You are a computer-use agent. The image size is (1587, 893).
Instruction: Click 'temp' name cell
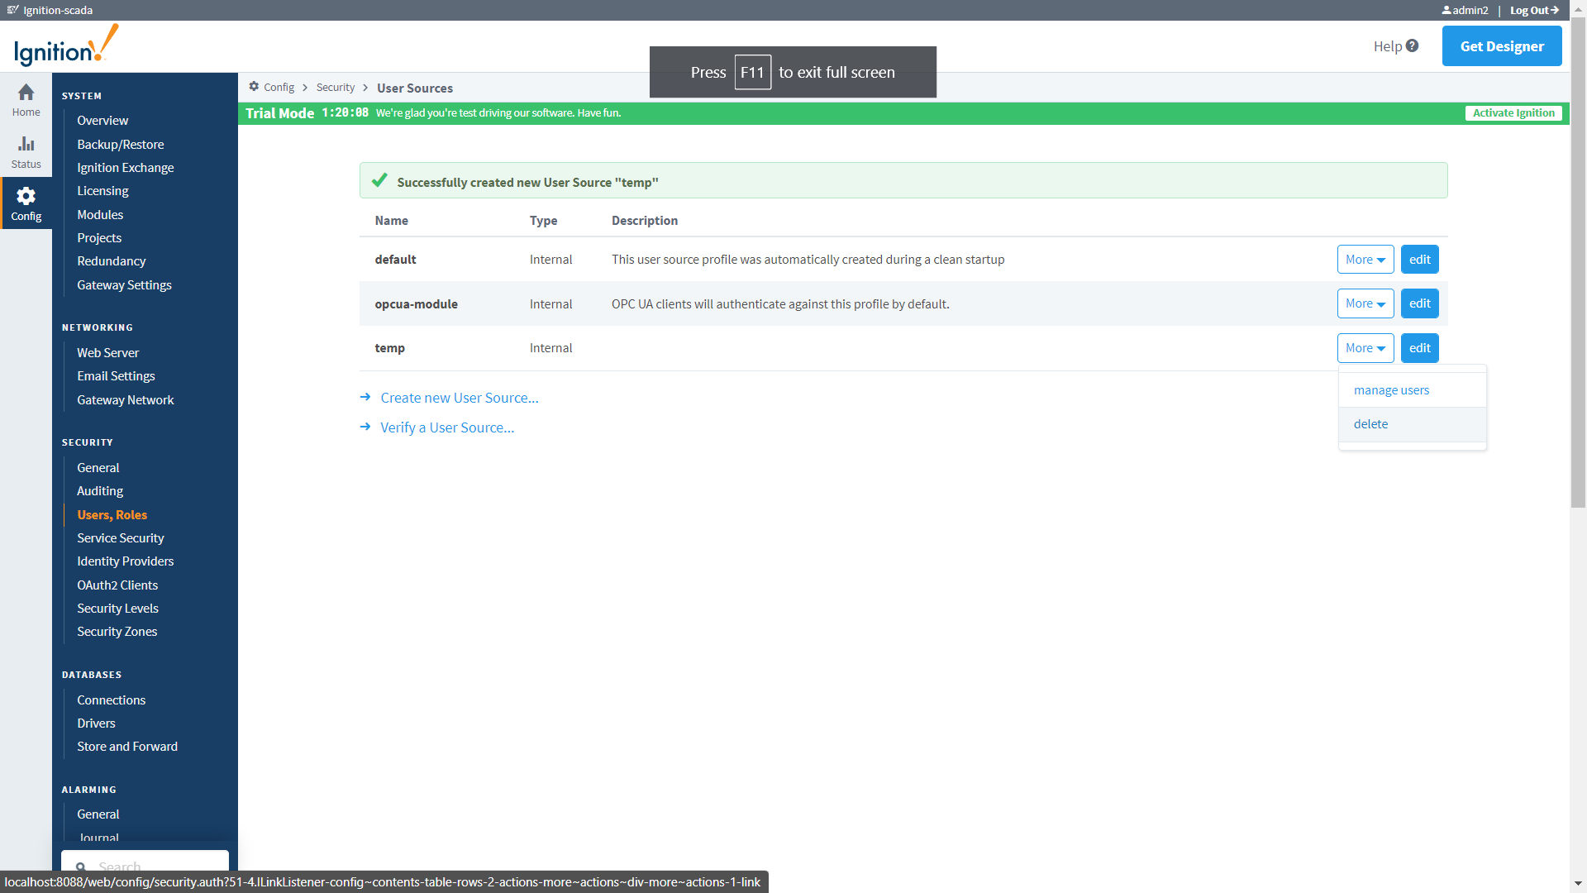point(389,348)
